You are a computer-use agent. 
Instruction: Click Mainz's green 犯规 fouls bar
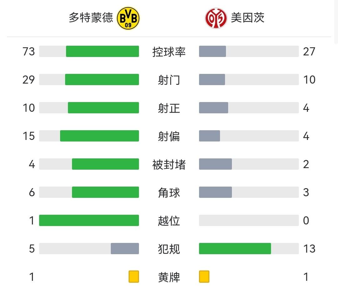click(235, 249)
